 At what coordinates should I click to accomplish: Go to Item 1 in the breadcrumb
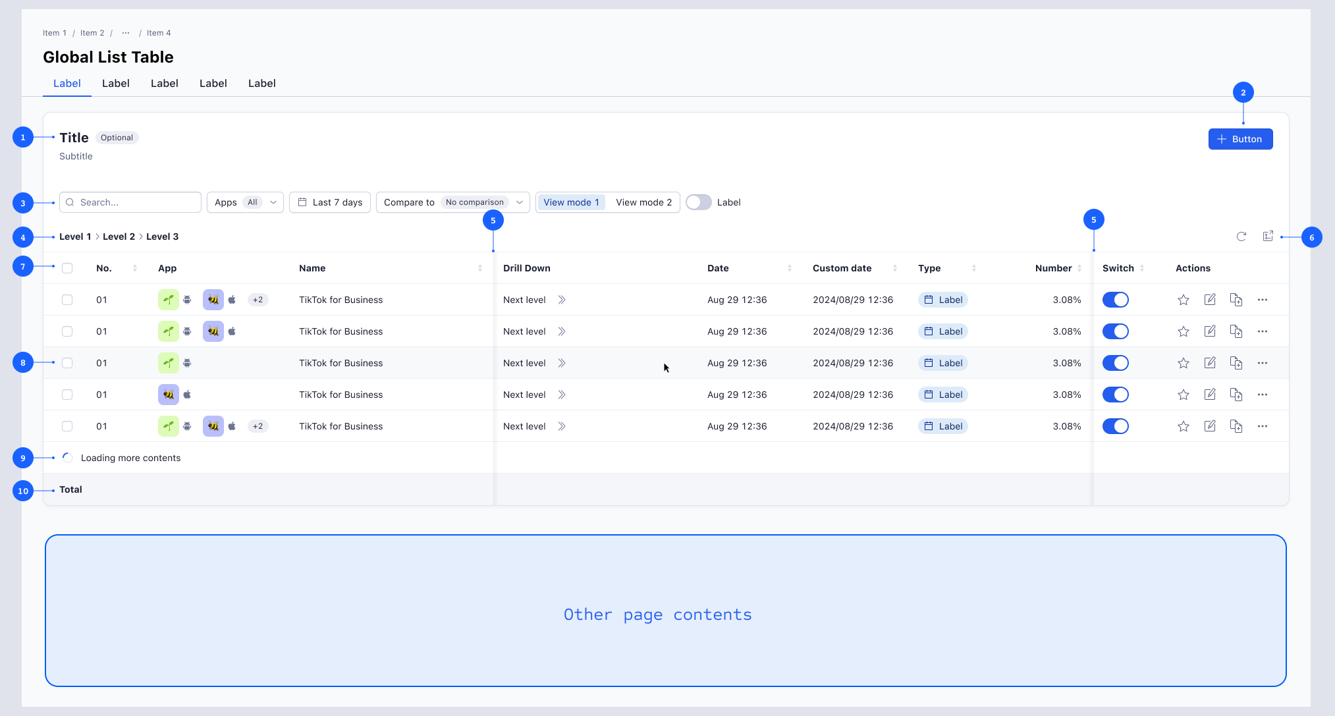click(55, 33)
